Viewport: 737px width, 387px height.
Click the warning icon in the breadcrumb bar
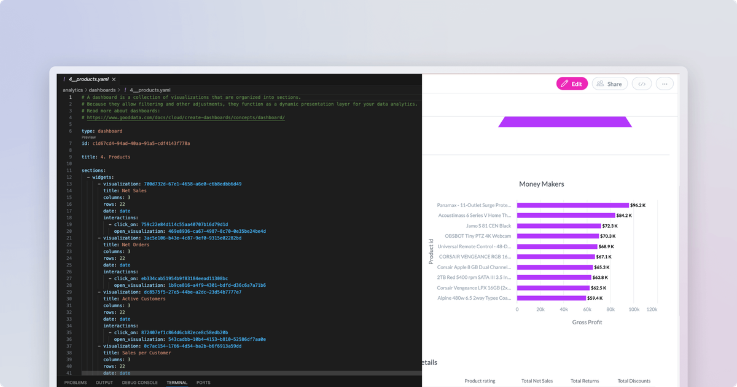tap(126, 90)
